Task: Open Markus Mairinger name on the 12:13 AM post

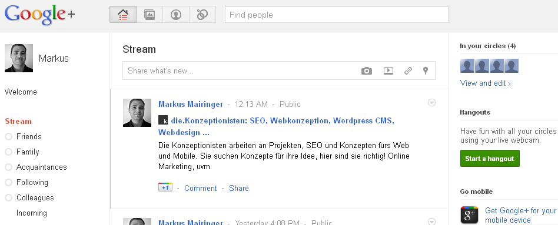Action: click(191, 104)
